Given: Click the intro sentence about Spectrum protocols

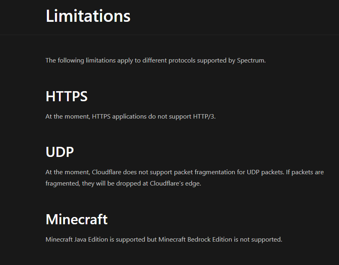Looking at the screenshot, I should pyautogui.click(x=156, y=61).
